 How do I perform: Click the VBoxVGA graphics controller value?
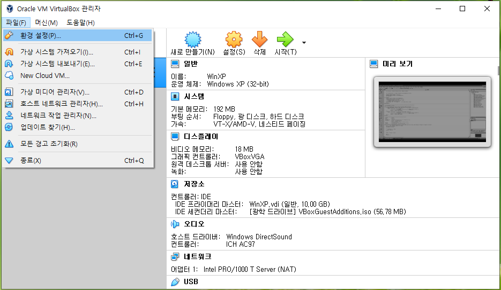coord(250,156)
